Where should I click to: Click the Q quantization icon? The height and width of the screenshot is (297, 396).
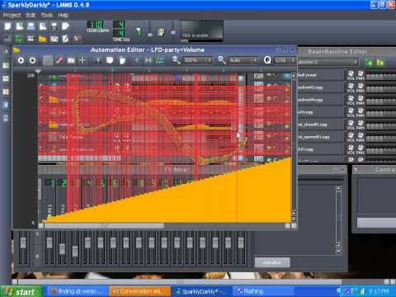point(267,60)
